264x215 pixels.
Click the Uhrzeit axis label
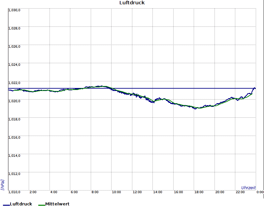point(248,188)
